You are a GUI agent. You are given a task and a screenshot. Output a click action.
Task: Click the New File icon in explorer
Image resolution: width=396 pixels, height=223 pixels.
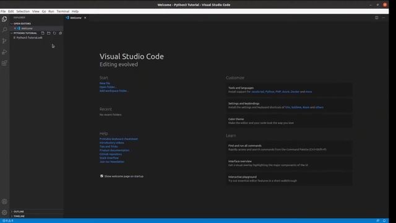point(43,33)
